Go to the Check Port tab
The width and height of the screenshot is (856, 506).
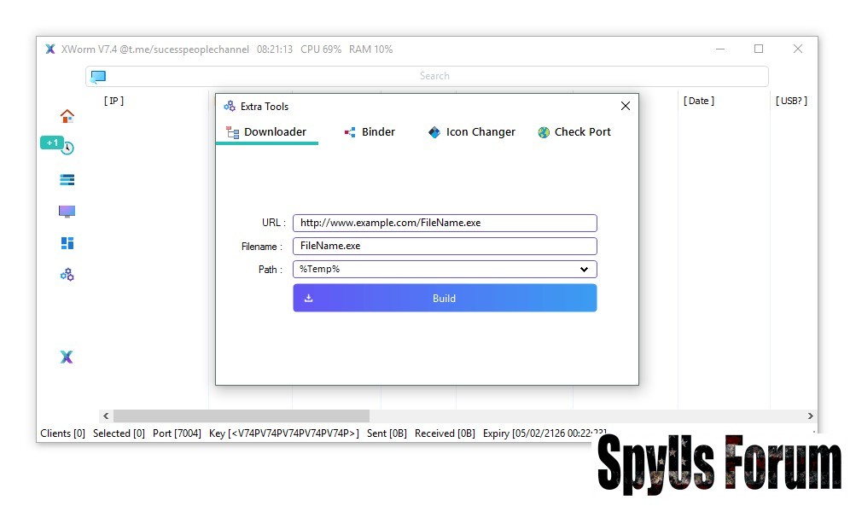574,132
